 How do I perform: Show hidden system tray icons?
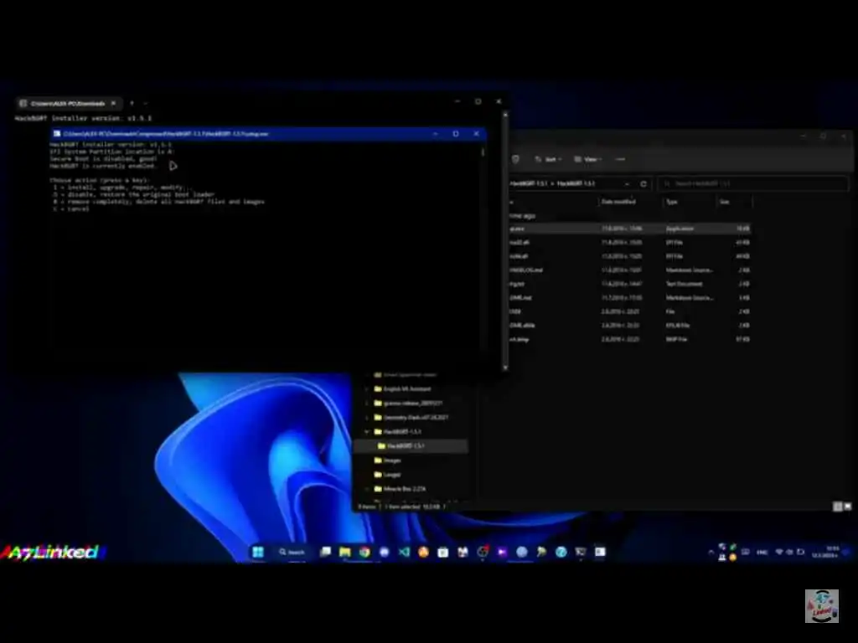point(711,553)
